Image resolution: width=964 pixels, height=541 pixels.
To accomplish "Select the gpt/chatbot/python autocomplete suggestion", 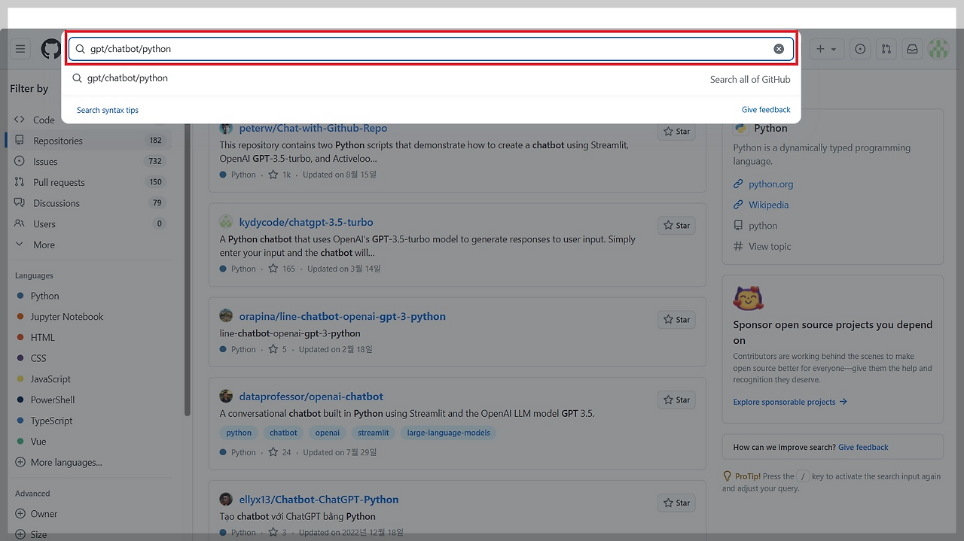I will (x=128, y=78).
